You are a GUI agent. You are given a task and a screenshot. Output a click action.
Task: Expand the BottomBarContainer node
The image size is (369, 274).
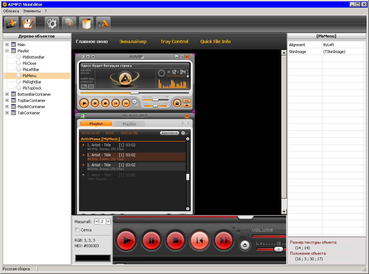click(7, 94)
